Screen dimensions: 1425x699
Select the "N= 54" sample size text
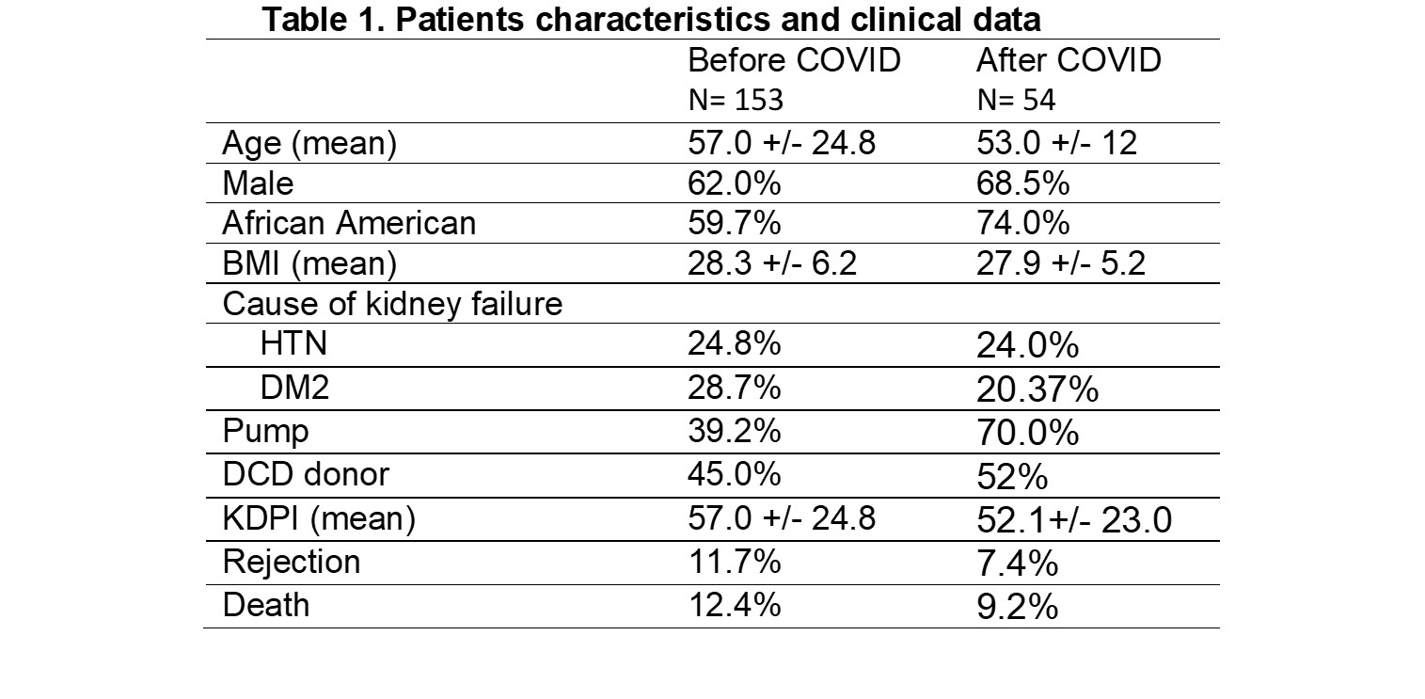[1016, 103]
